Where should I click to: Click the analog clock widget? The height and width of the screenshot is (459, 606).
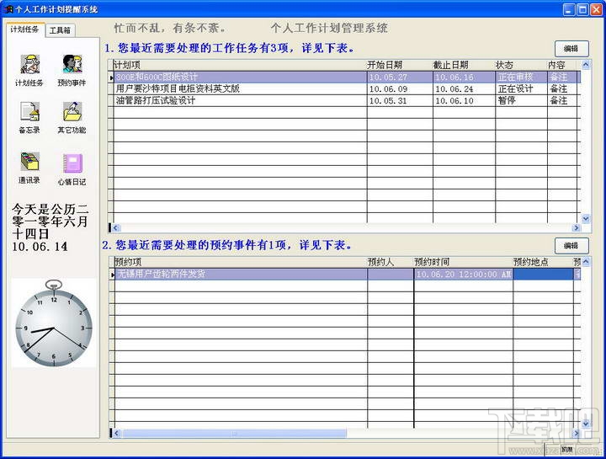pyautogui.click(x=54, y=323)
